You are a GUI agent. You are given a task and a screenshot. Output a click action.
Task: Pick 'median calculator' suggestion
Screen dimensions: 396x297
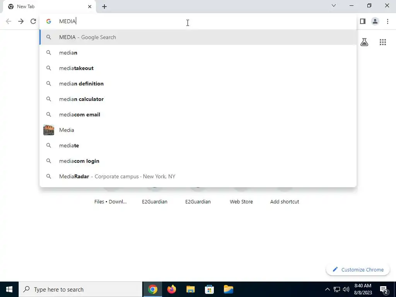[198, 99]
